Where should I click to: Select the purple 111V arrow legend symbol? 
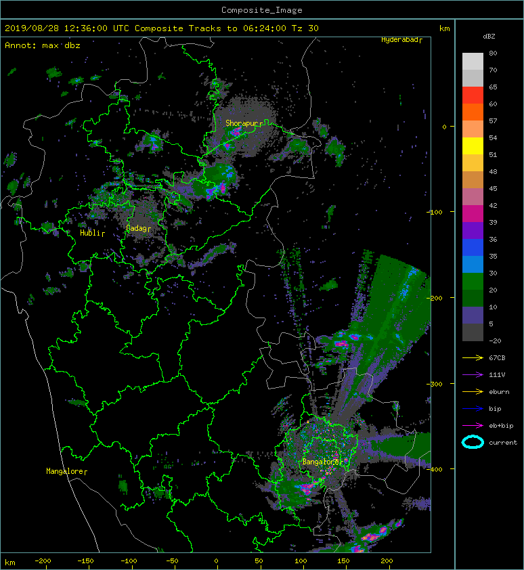click(x=473, y=375)
